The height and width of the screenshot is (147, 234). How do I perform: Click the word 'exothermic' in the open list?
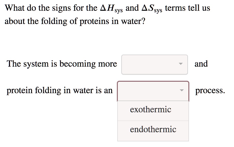click(x=150, y=109)
